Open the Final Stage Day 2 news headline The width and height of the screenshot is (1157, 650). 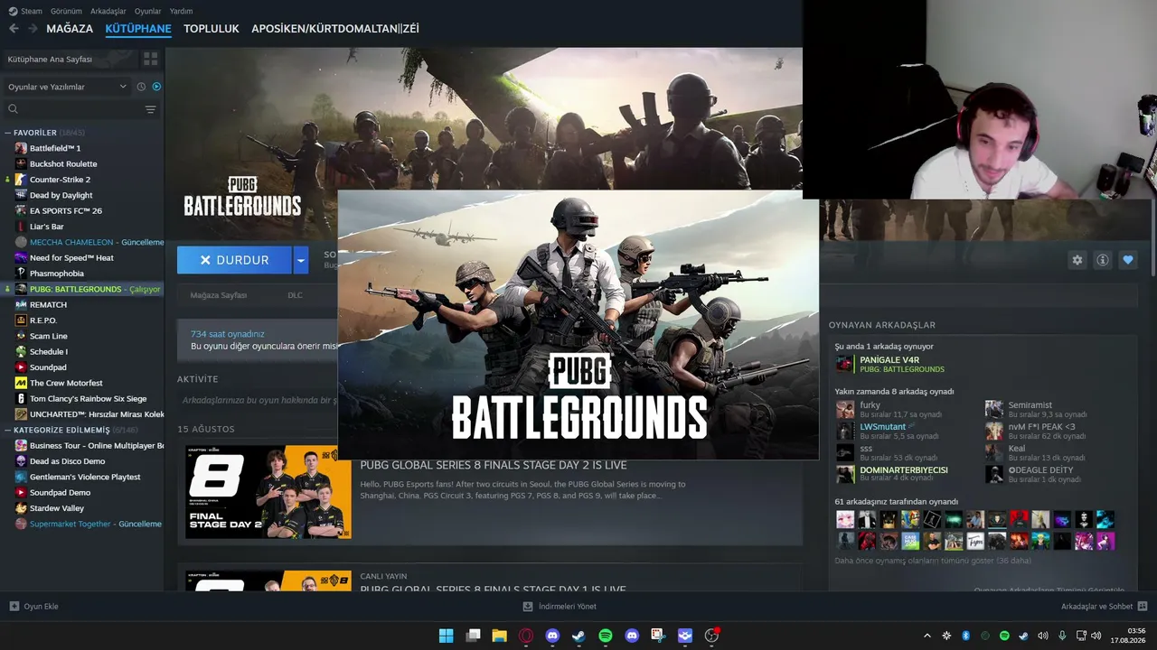pyautogui.click(x=494, y=466)
